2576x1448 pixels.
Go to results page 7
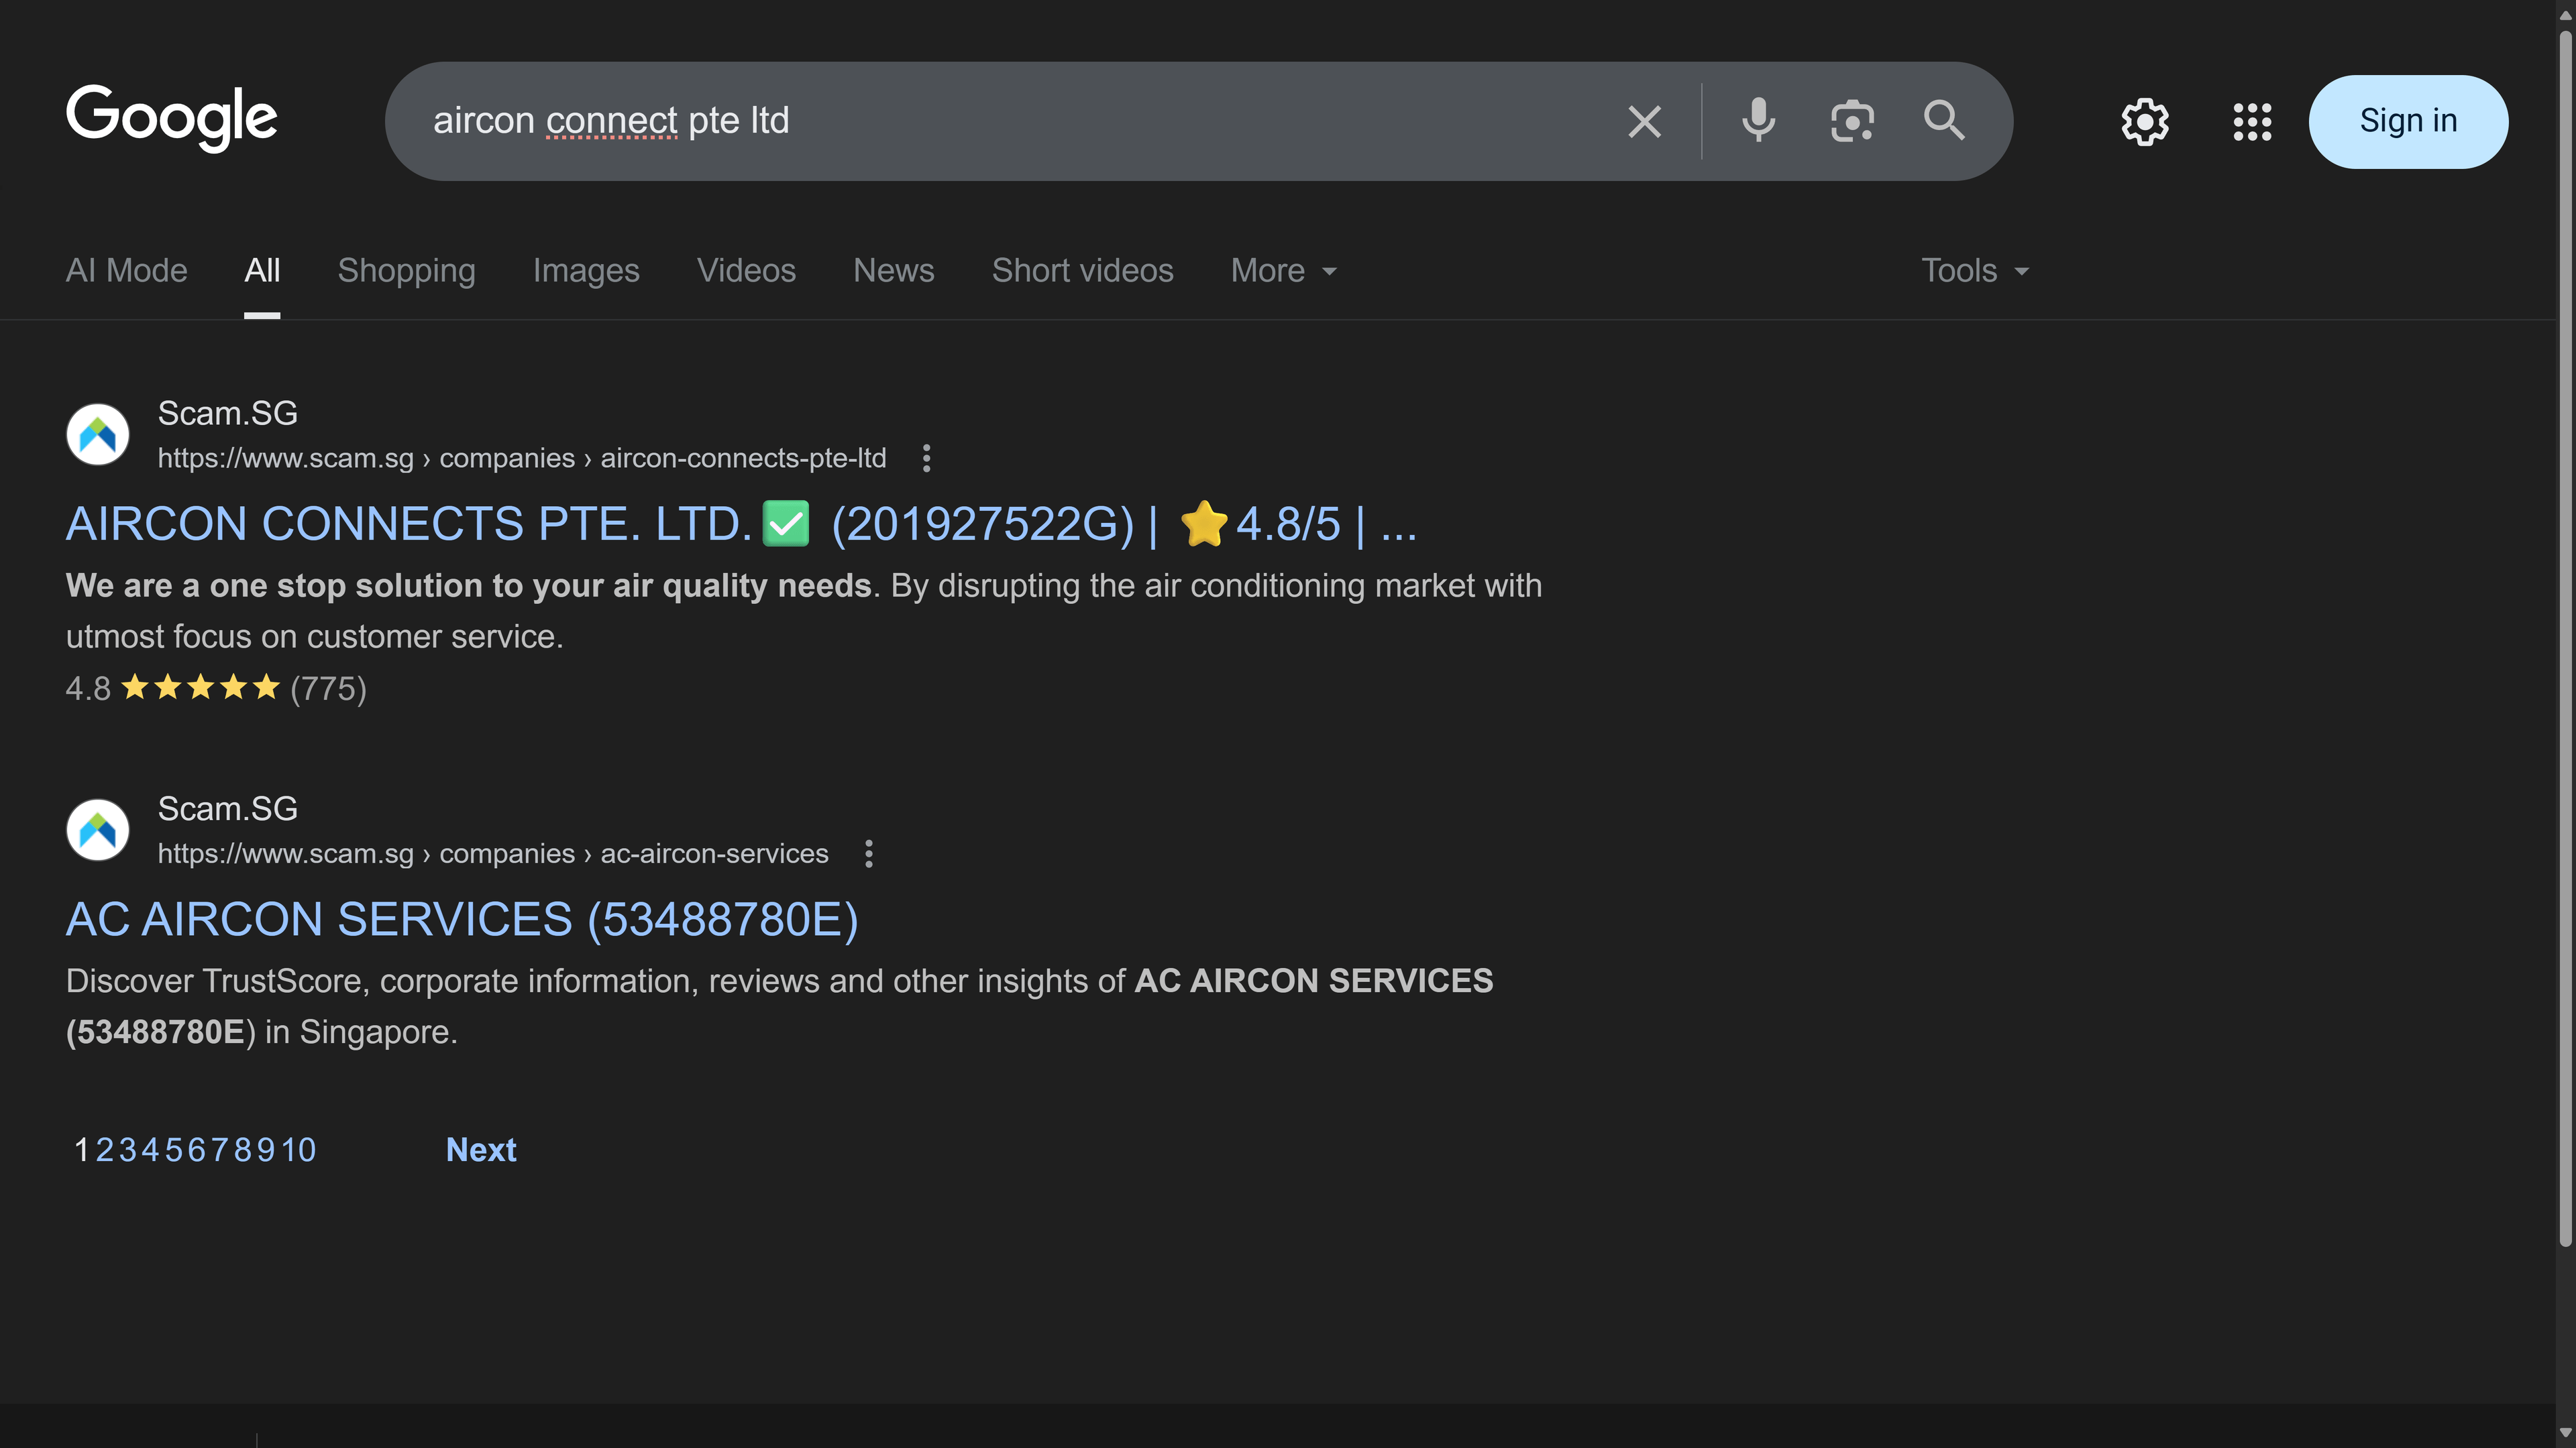point(219,1150)
